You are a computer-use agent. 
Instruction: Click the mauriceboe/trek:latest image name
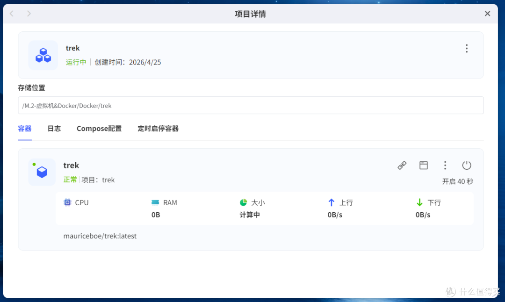coord(100,236)
